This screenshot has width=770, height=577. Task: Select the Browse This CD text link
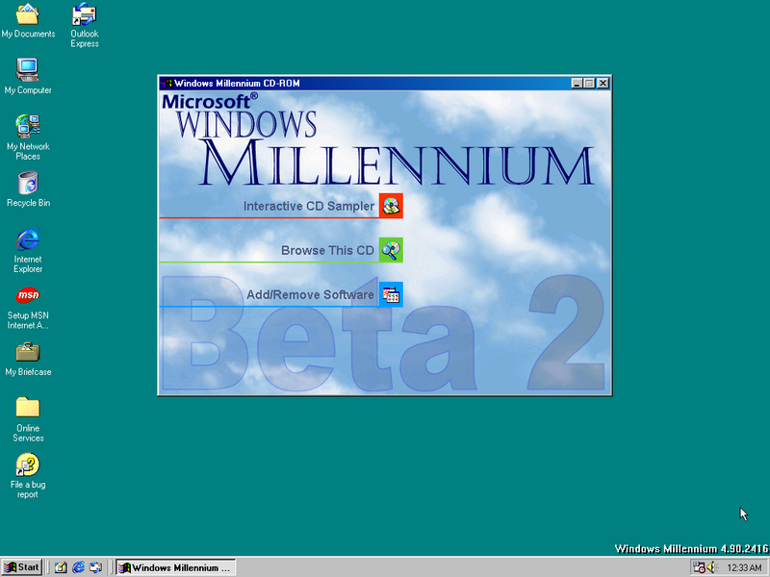click(x=327, y=250)
